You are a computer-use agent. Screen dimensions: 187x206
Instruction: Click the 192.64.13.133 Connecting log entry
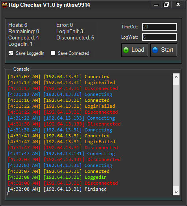coord(61,118)
